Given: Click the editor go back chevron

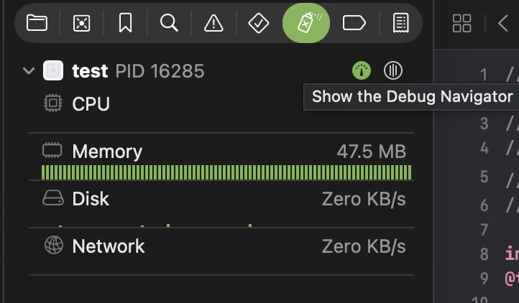Looking at the screenshot, I should click(x=502, y=23).
